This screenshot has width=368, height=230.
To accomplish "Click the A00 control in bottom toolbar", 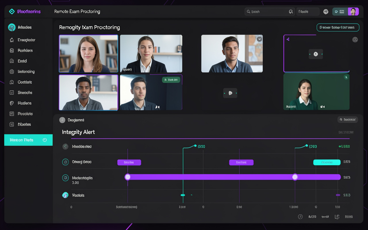I will (312, 217).
